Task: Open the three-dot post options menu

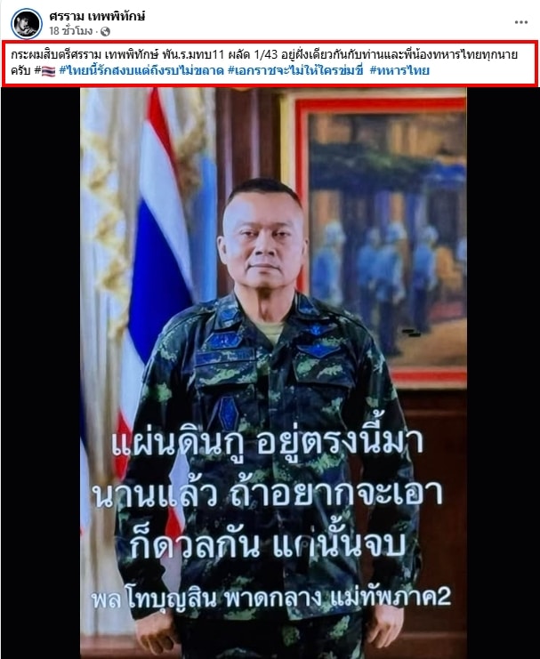Action: 520,23
